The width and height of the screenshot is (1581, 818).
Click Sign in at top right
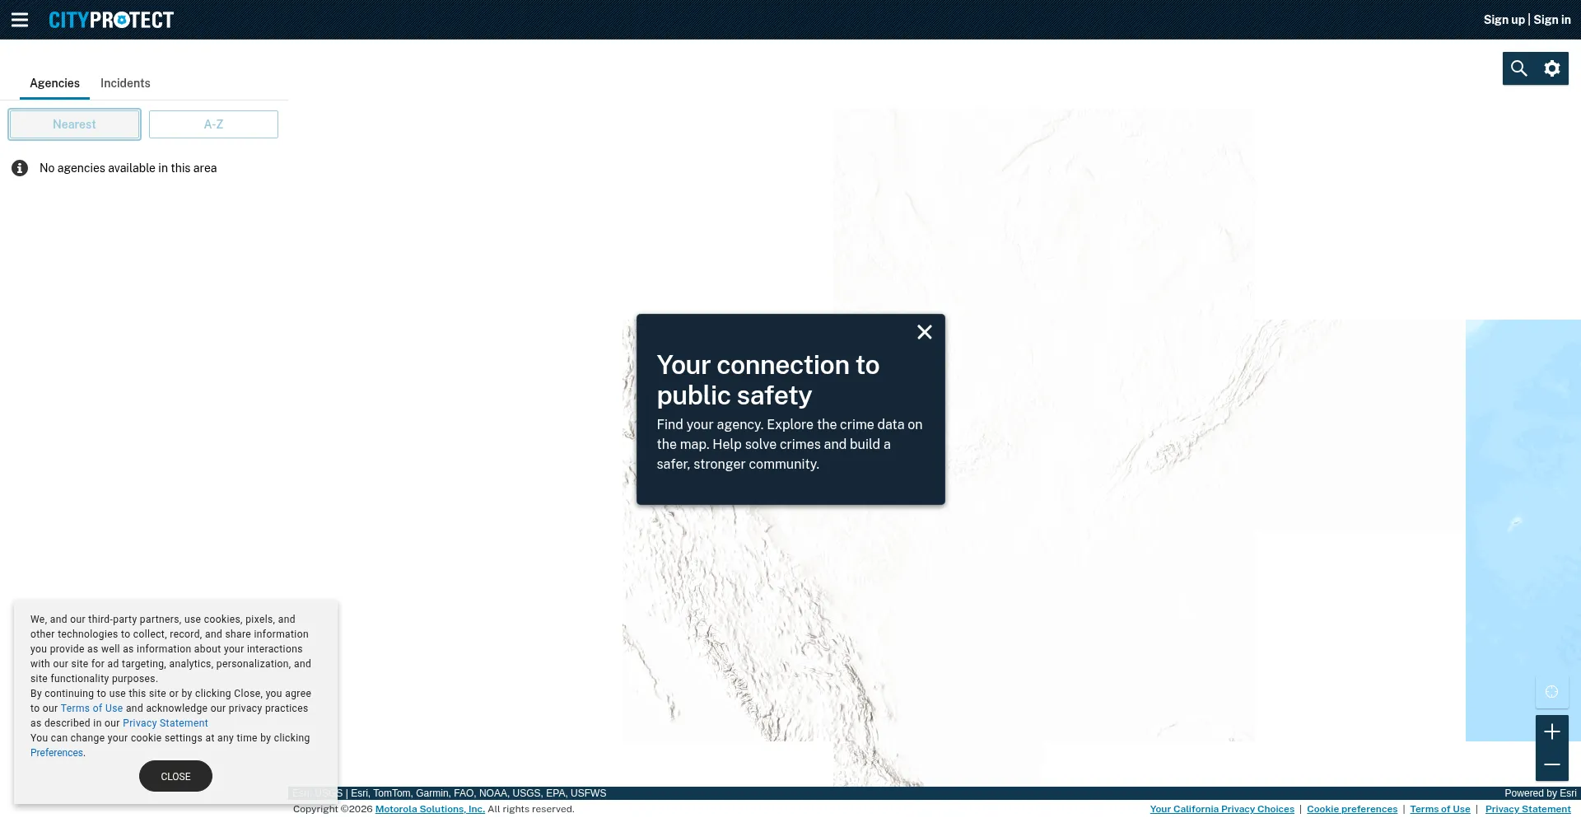1552,20
